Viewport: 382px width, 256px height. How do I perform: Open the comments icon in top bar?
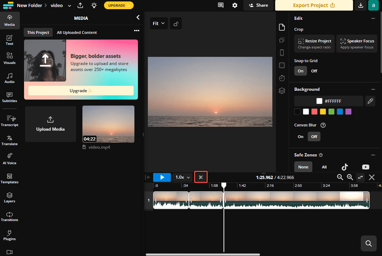[220, 5]
